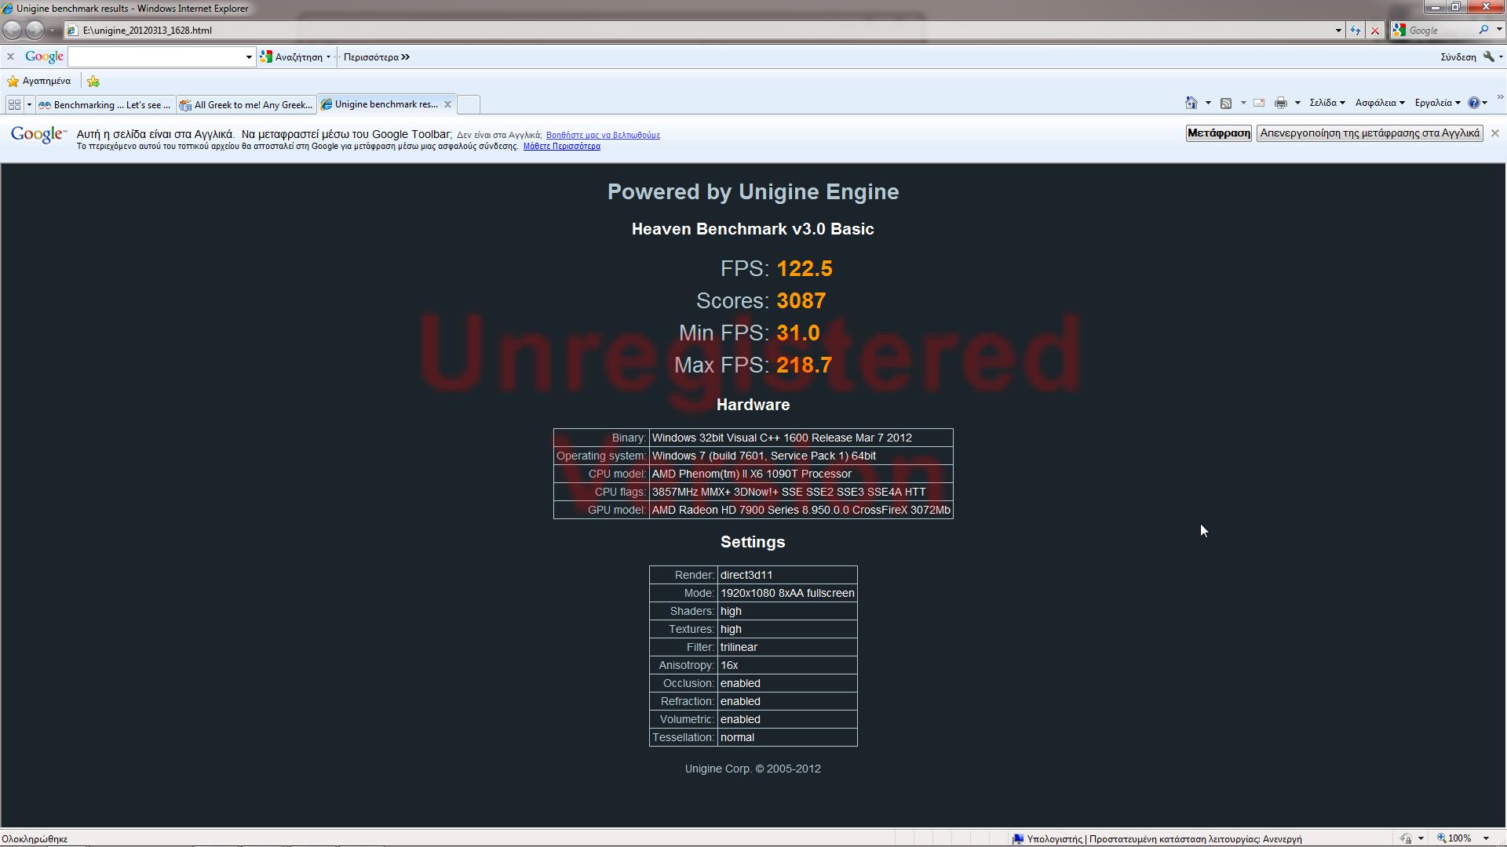The image size is (1507, 847).
Task: Click the Help question mark icon
Action: pos(1474,103)
